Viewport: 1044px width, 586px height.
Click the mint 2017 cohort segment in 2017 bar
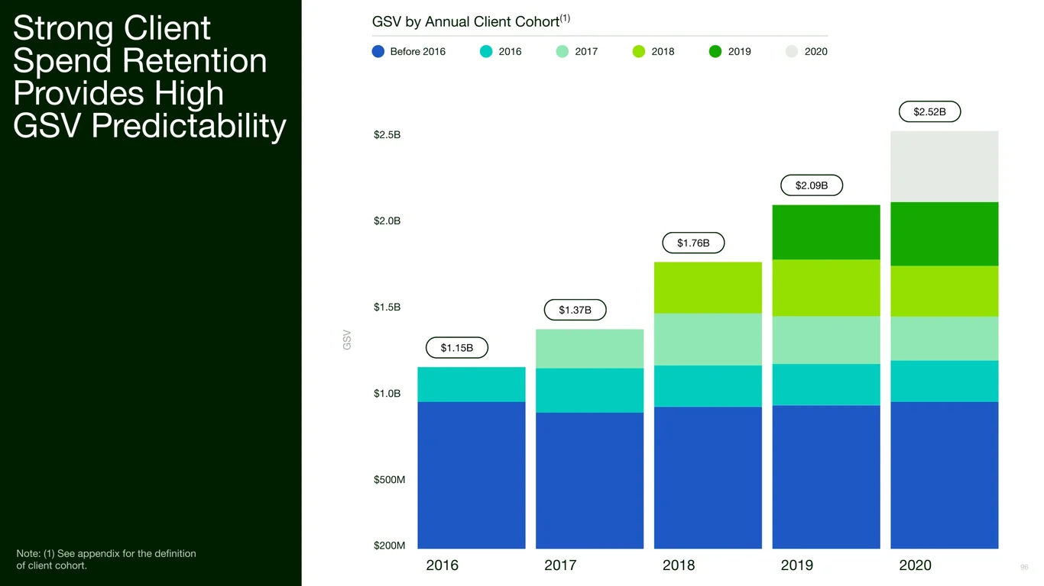pyautogui.click(x=590, y=349)
